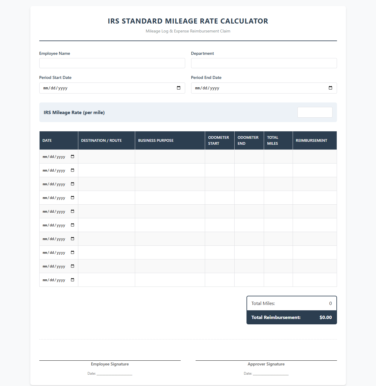Image resolution: width=376 pixels, height=386 pixels.
Task: Click the IRS Mileage Rate (per mile) label
Action: pos(74,112)
